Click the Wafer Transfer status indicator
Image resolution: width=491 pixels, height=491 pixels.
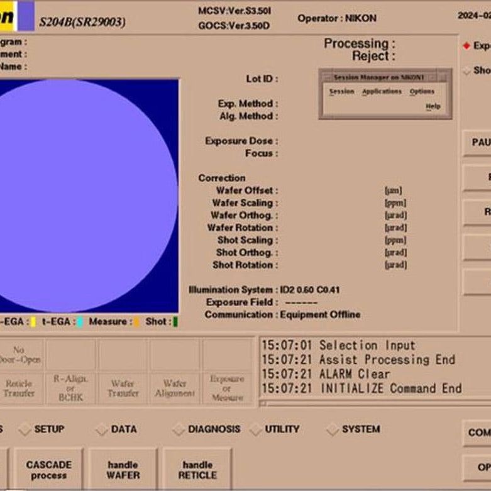pyautogui.click(x=123, y=388)
